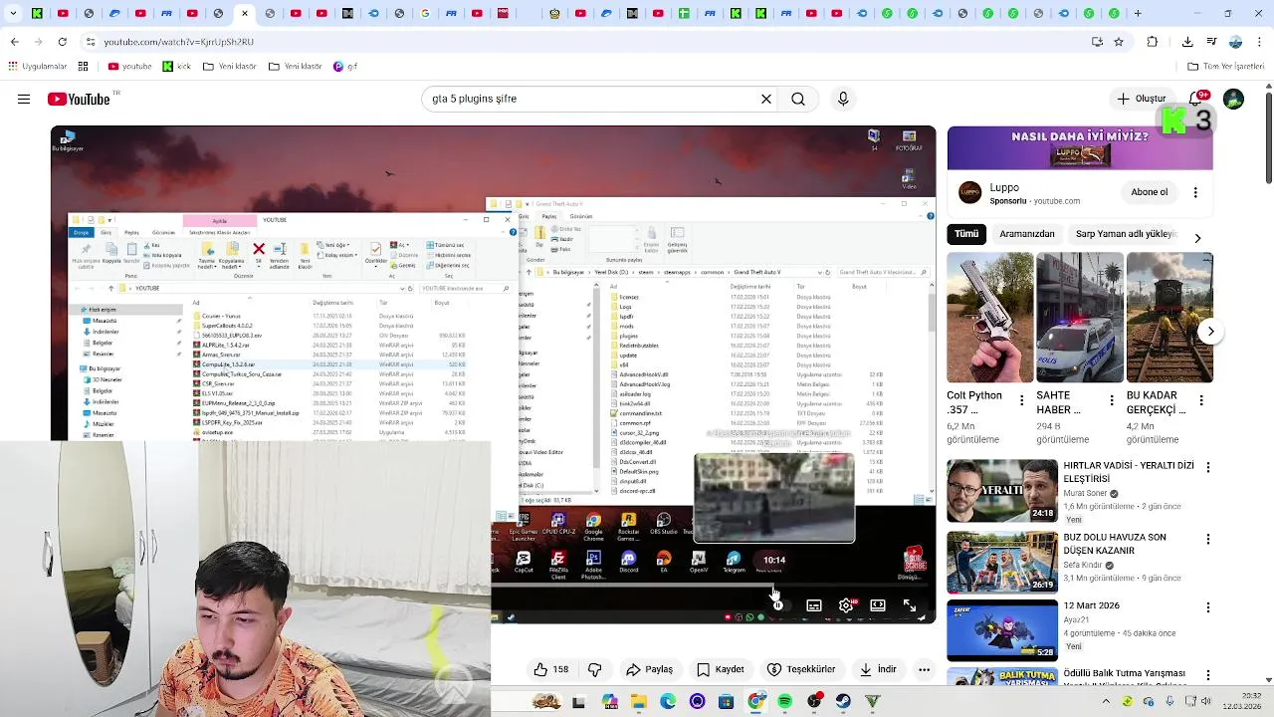Open Spotify from the taskbar
This screenshot has width=1274, height=717.
click(x=785, y=702)
